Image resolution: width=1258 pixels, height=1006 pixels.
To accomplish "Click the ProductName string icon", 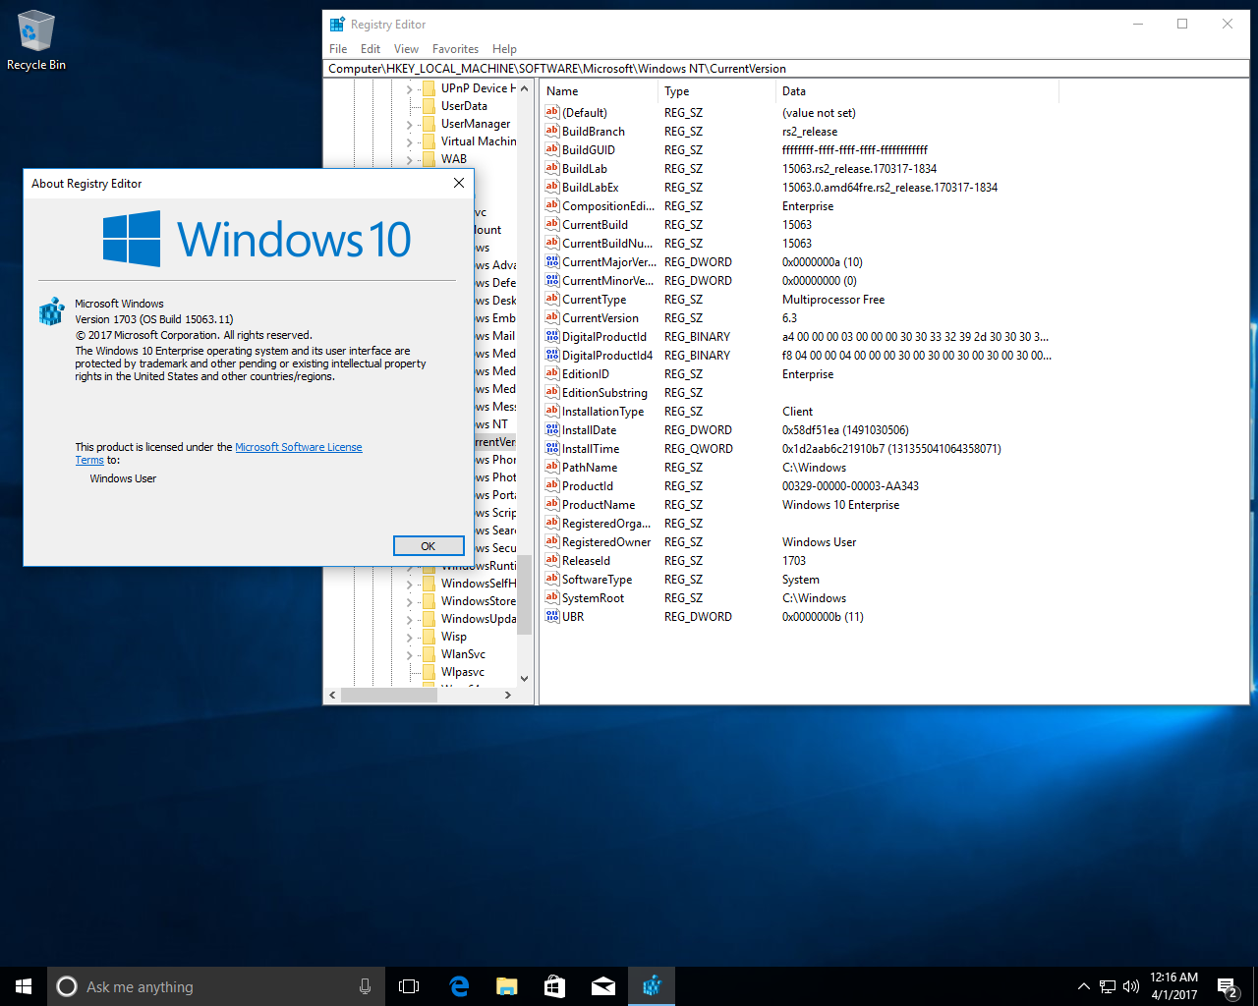I will 552,504.
